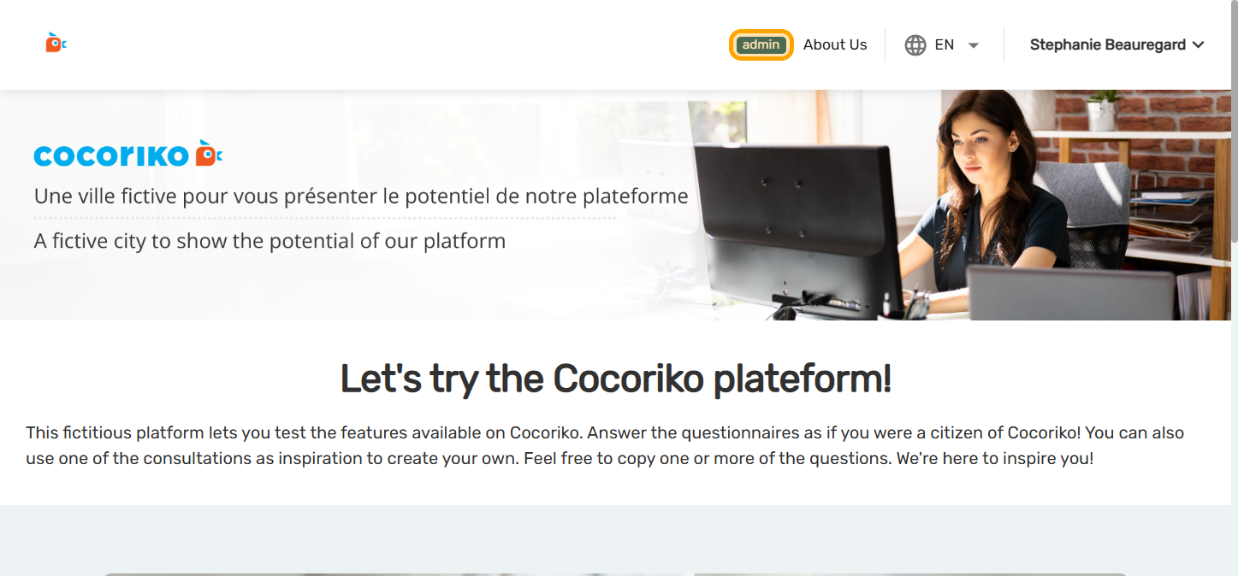Expand the language dropdown arrow
Screen dimensions: 1238x576
click(x=974, y=46)
